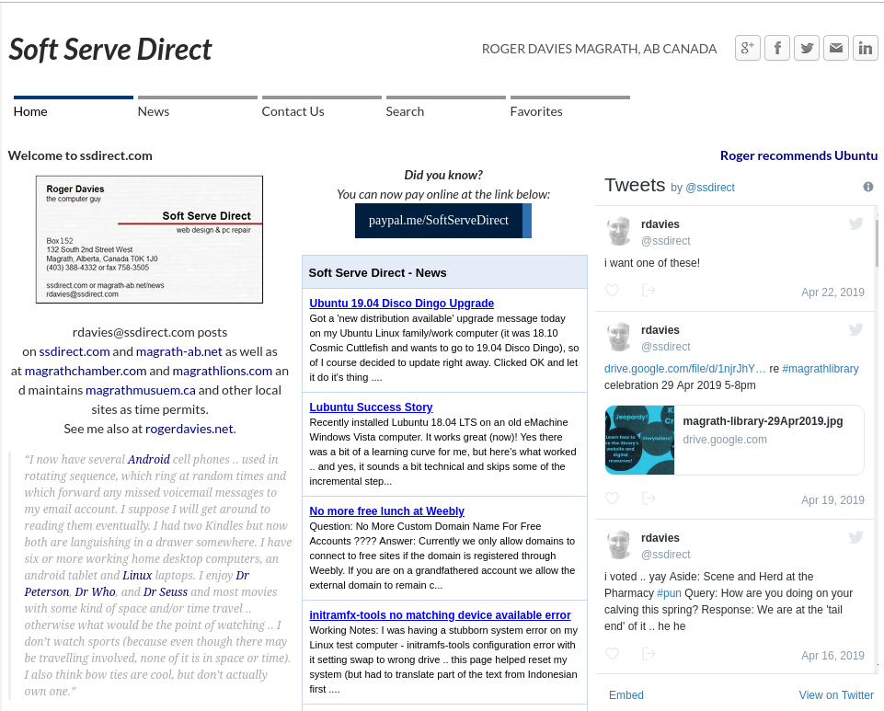The width and height of the screenshot is (884, 711).
Task: Open the magrath-library-29Apr2019.jpg preview image
Action: pos(640,440)
